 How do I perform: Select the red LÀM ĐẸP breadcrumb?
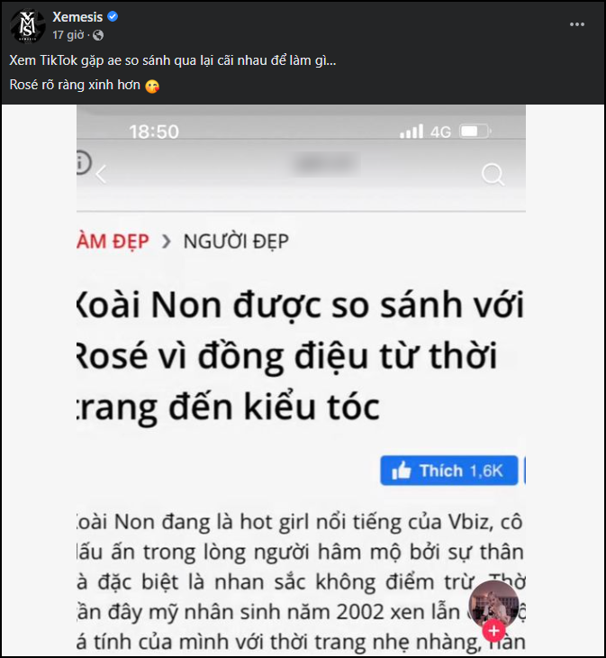(x=113, y=242)
